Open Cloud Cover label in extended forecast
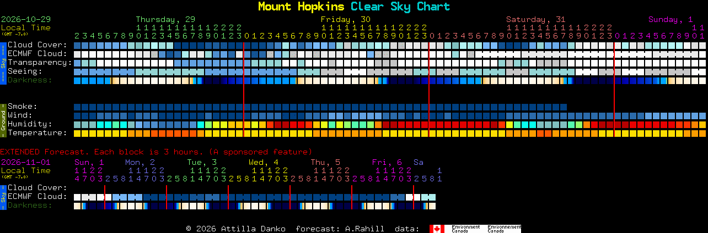The height and width of the screenshot is (233, 708). coord(37,188)
